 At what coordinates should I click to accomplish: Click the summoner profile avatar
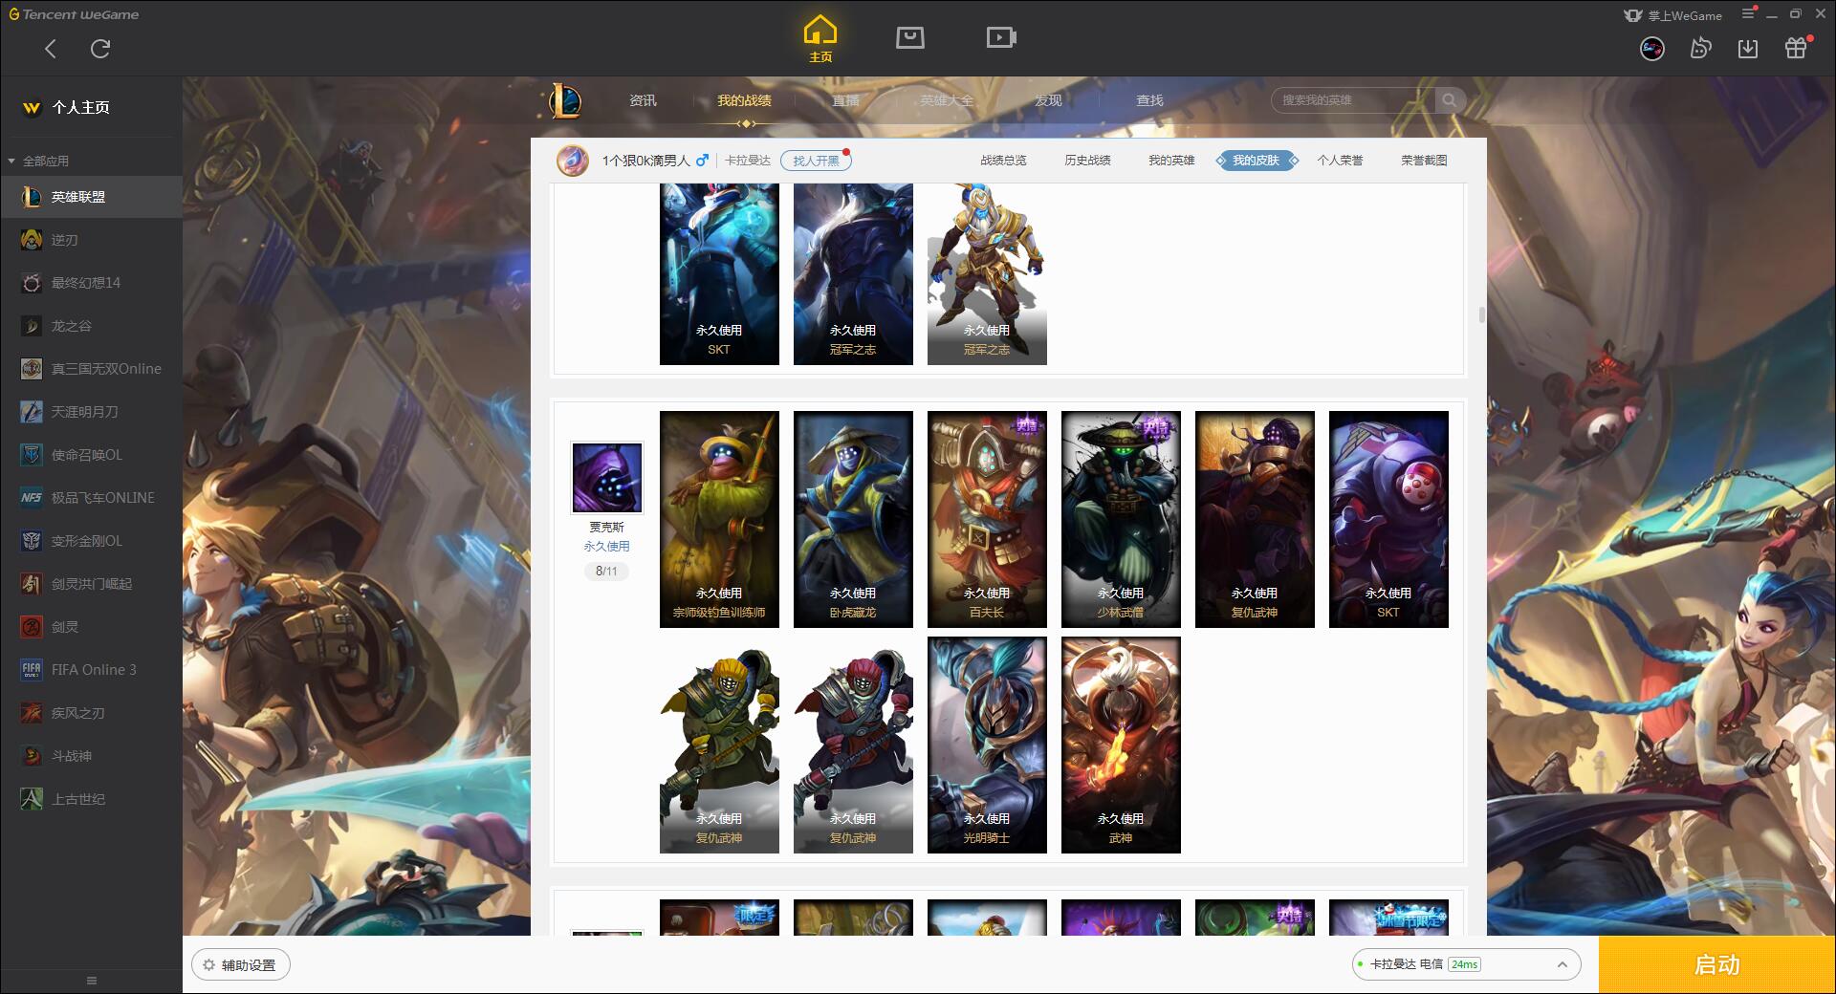[573, 160]
